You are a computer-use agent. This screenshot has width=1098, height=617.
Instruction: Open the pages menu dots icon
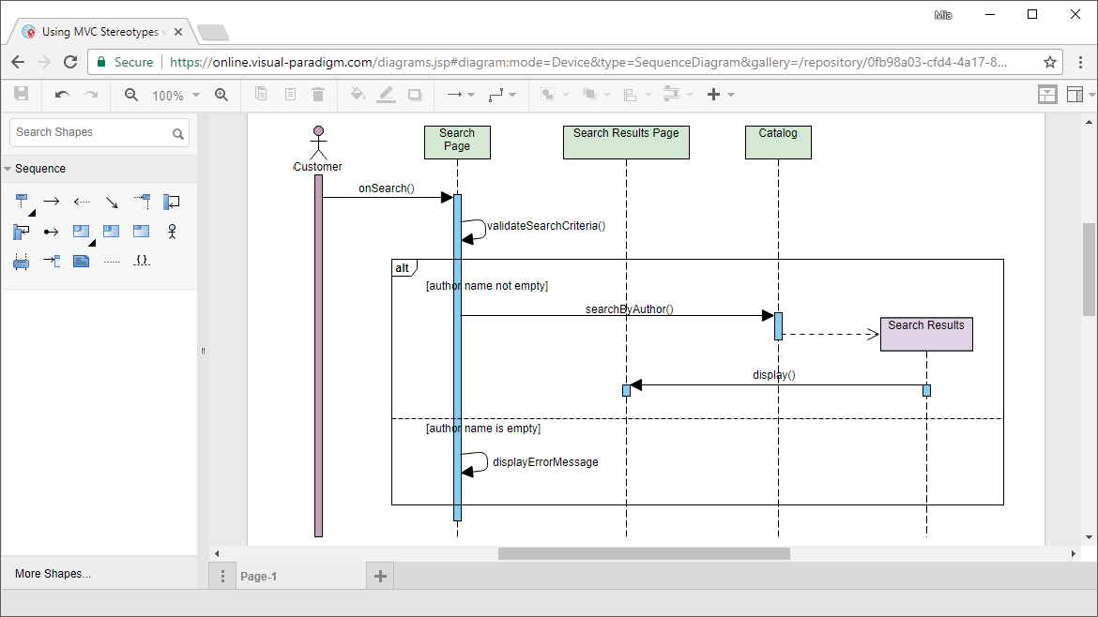pyautogui.click(x=222, y=577)
